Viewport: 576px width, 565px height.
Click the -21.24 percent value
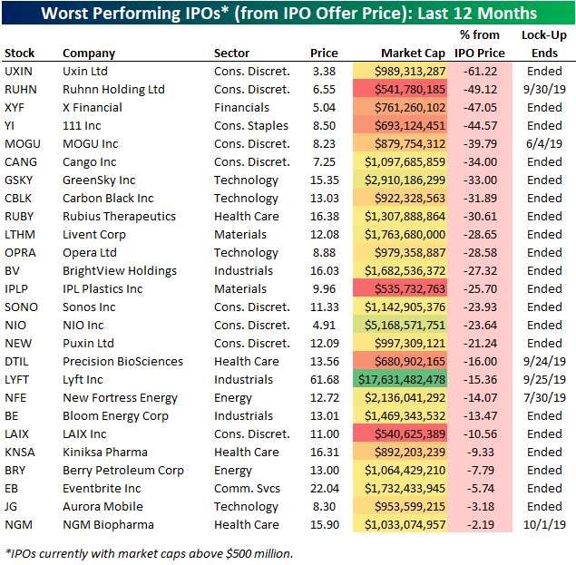coord(480,344)
